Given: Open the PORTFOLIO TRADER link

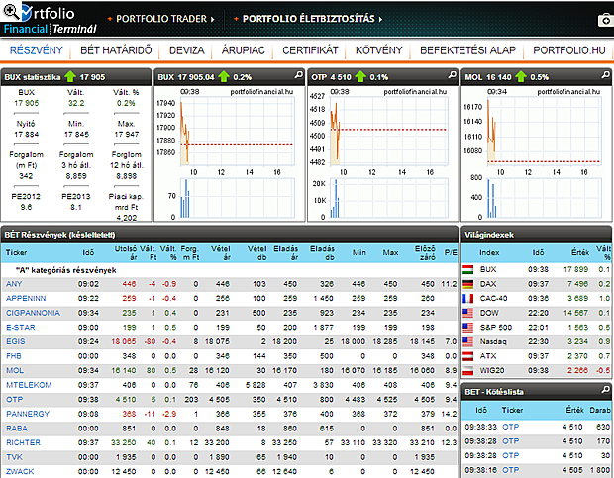Looking at the screenshot, I should (x=161, y=19).
